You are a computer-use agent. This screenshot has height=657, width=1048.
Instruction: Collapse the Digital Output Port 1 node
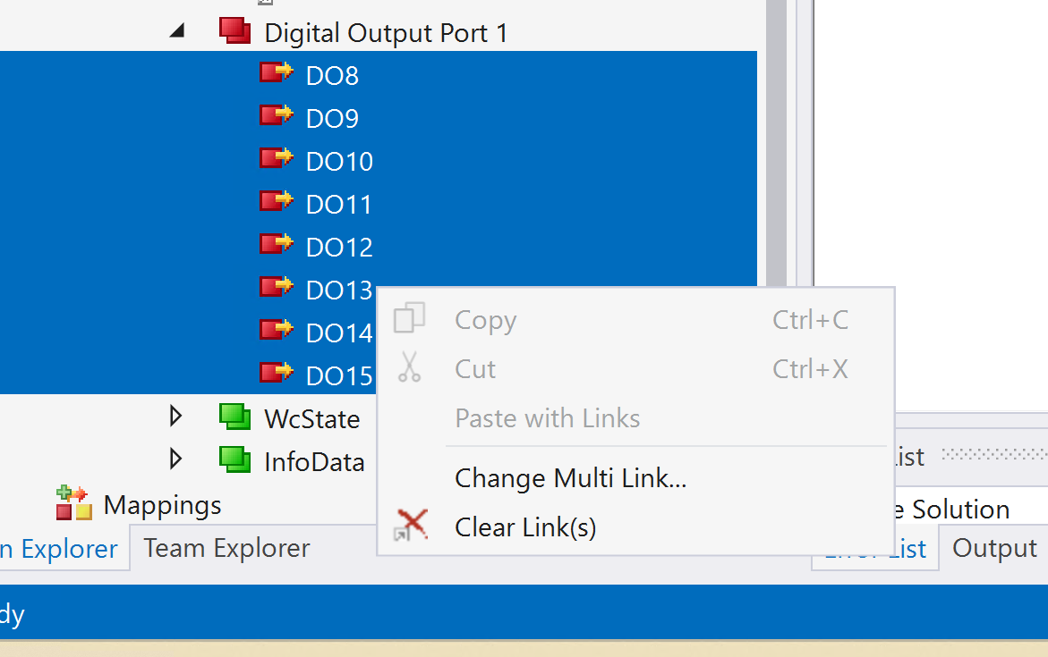click(x=177, y=32)
